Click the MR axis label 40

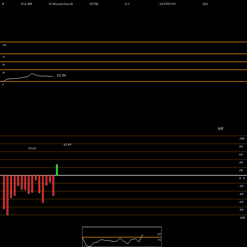coord(241,163)
